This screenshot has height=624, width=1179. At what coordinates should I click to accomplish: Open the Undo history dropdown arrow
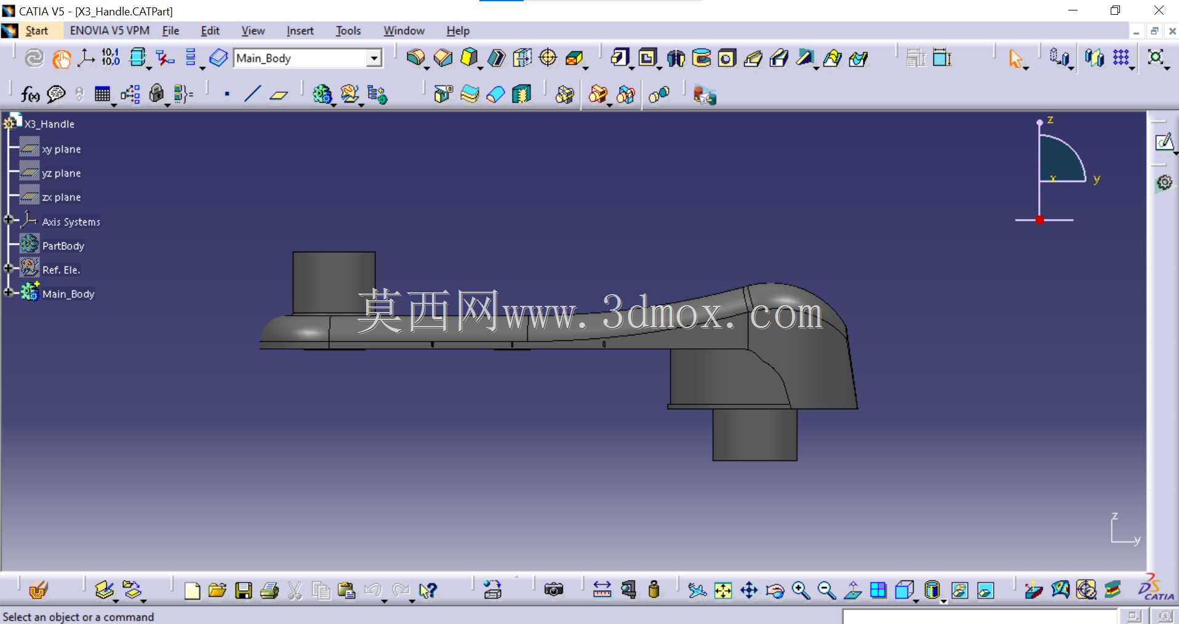click(x=385, y=601)
